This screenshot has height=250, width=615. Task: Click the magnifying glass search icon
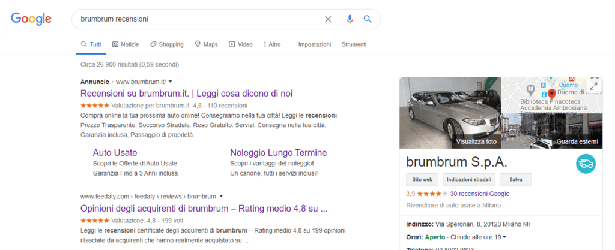pos(368,19)
